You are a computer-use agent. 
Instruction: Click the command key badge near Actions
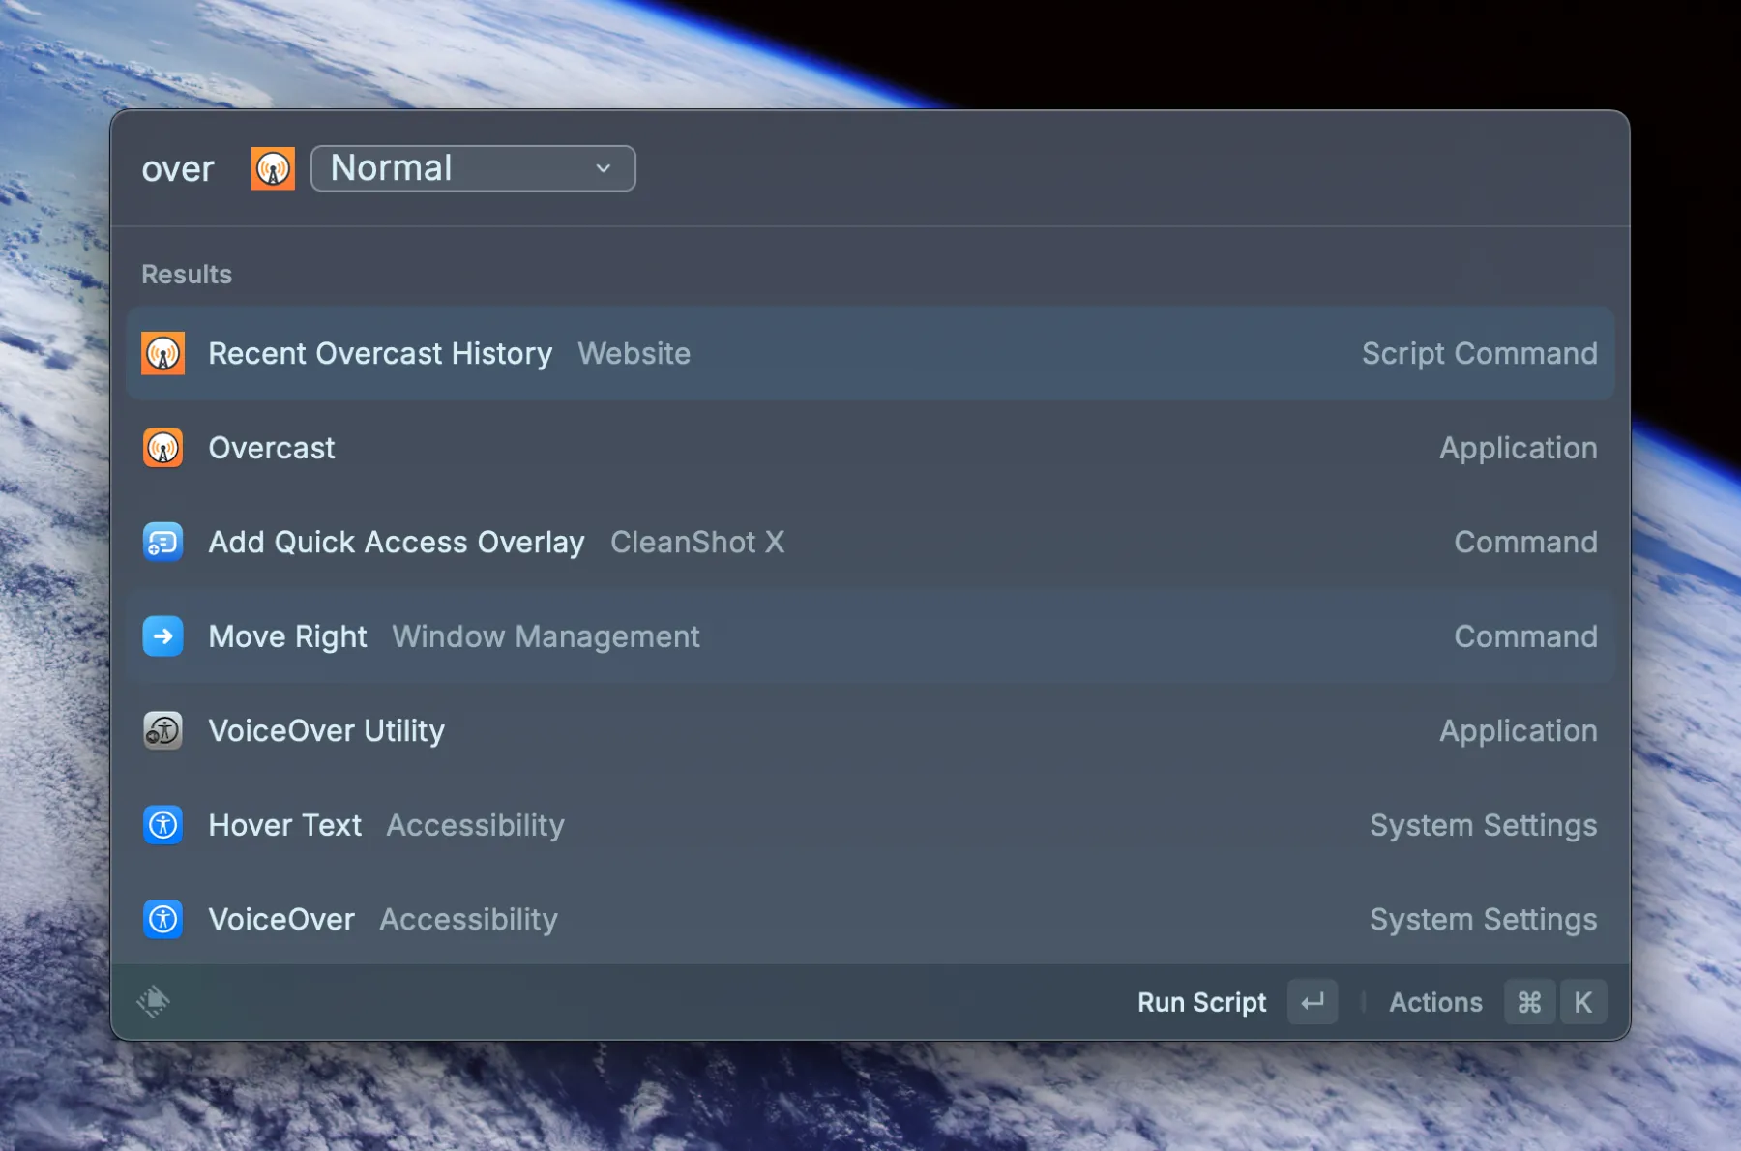tap(1529, 1001)
